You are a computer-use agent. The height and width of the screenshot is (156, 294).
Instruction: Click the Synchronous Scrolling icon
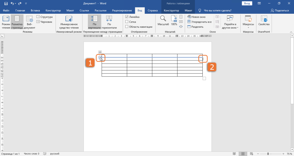(x=217, y=22)
